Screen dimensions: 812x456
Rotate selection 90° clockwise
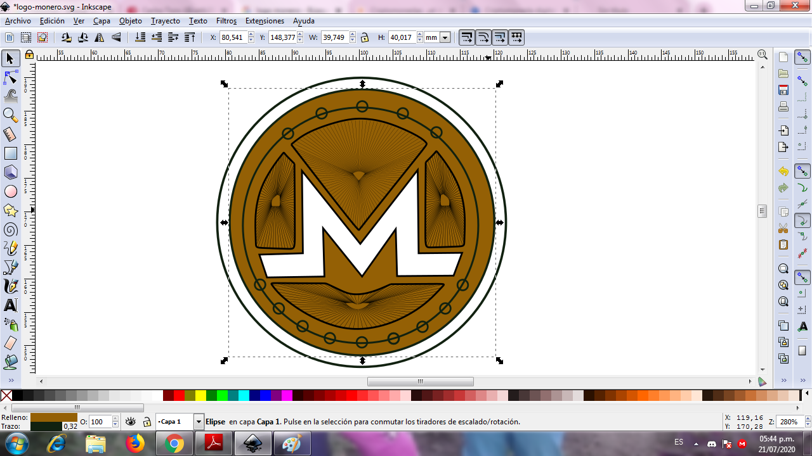click(83, 37)
